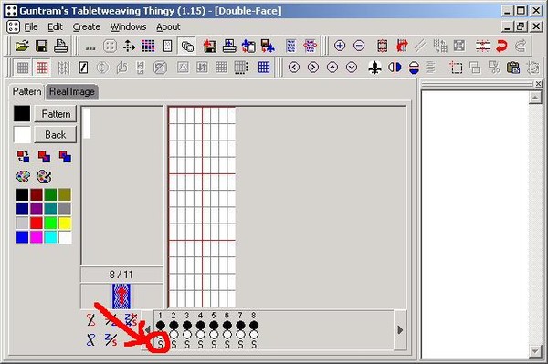Viewport: 548px width, 364px height.
Task: Click the circled left arrow icon
Action: [294, 67]
